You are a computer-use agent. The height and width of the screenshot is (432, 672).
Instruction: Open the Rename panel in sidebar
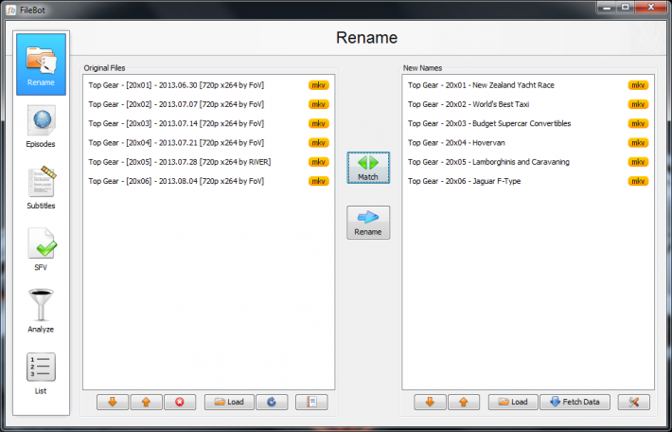(41, 64)
